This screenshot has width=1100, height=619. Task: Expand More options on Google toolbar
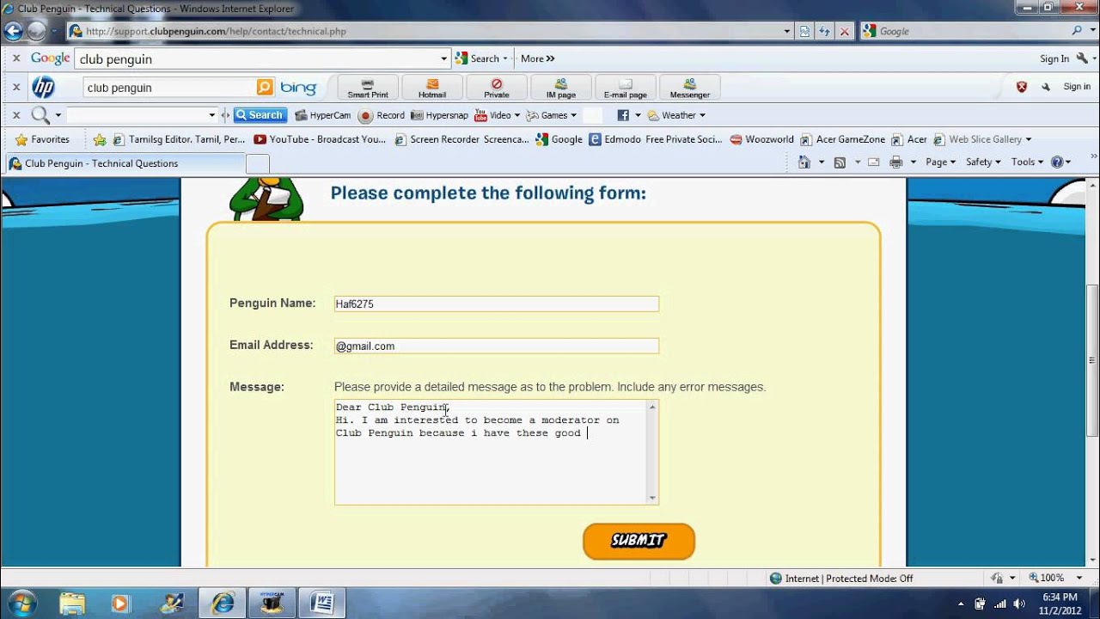(538, 58)
